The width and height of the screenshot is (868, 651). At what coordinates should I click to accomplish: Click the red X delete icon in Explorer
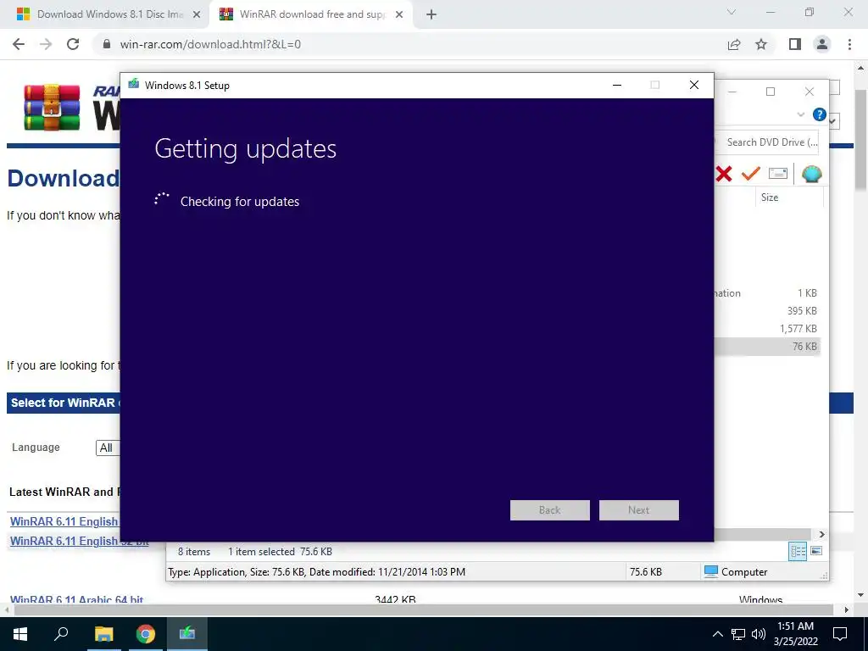coord(724,174)
